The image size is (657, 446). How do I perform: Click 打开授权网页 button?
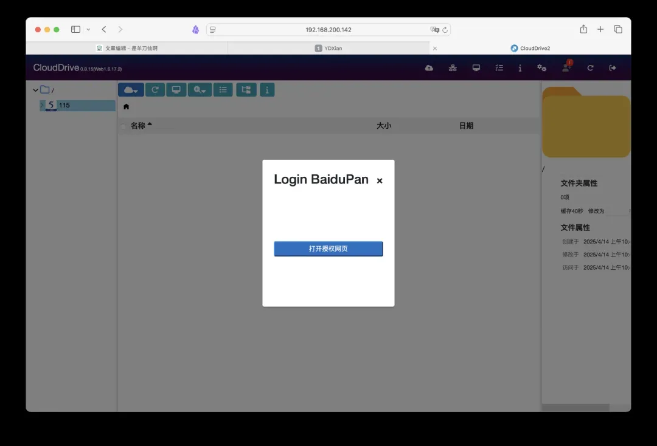328,249
